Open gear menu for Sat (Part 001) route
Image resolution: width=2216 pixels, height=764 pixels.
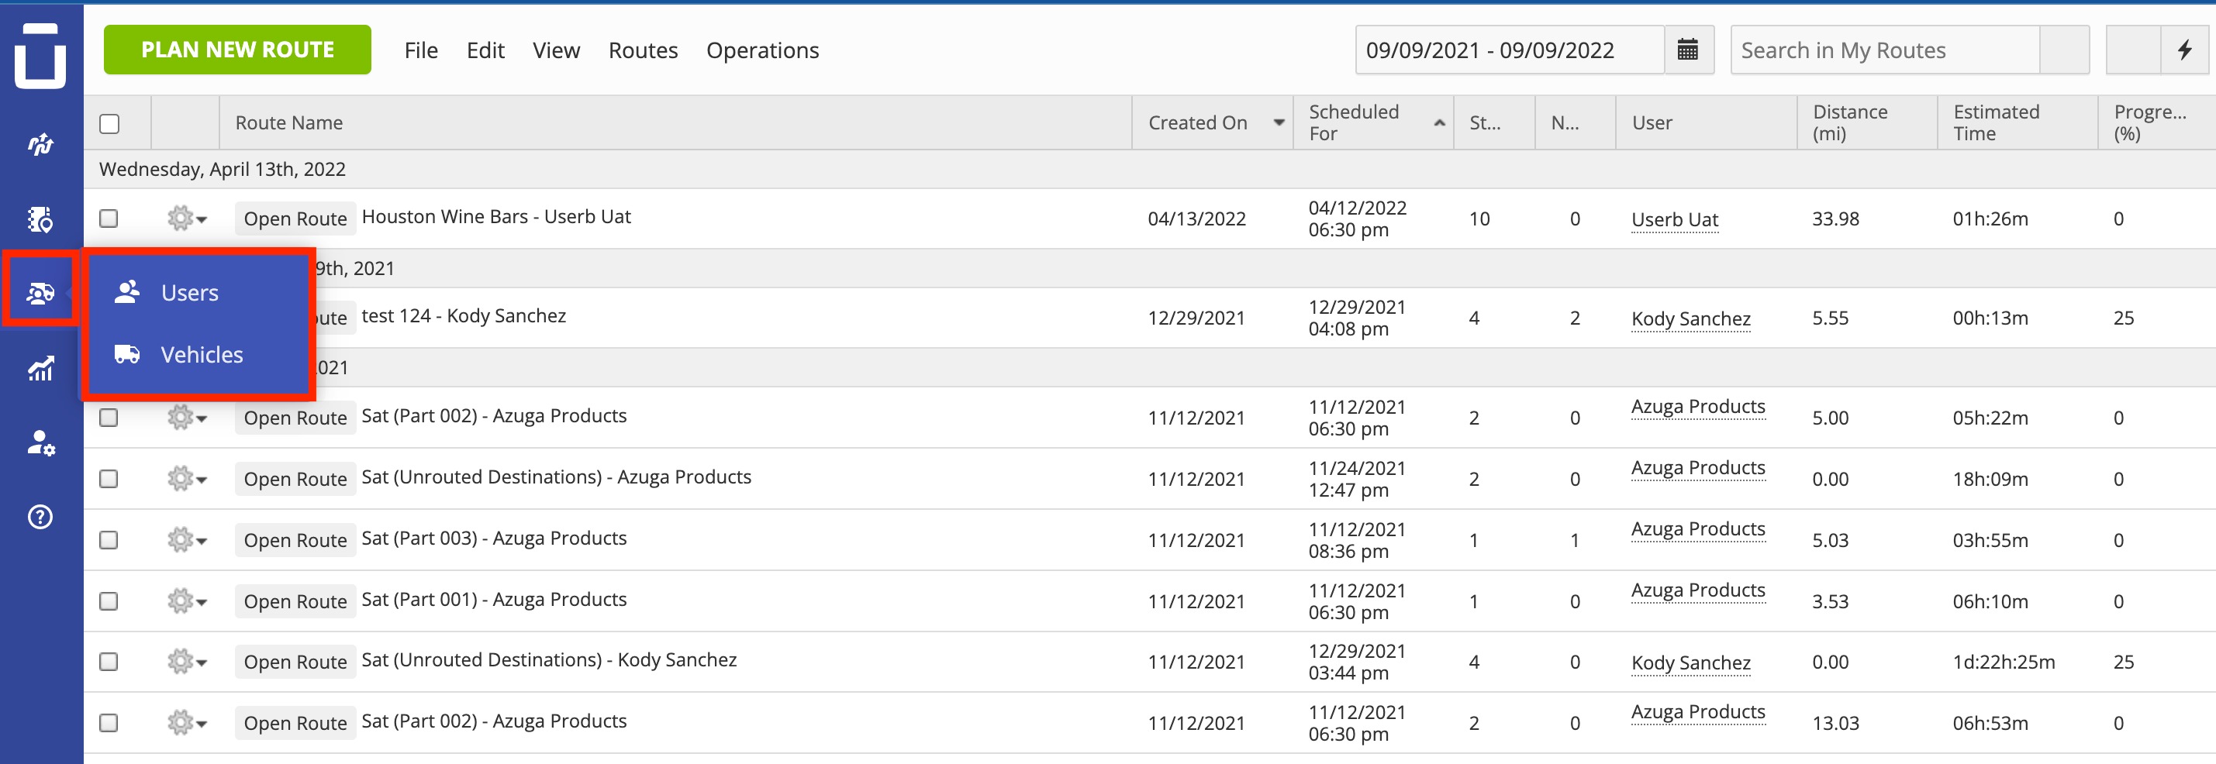pos(187,601)
